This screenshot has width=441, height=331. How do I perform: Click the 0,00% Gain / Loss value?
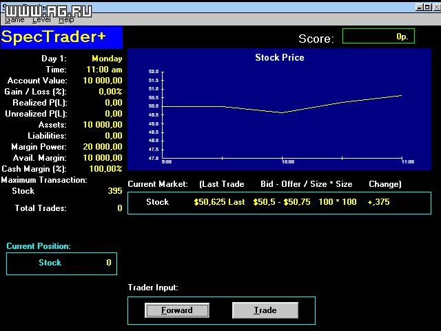tap(110, 92)
